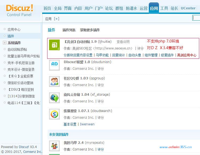The height and width of the screenshot is (155, 200).
Task: Click 评分 for Discuz!联盟 plugin
Action: point(101,69)
